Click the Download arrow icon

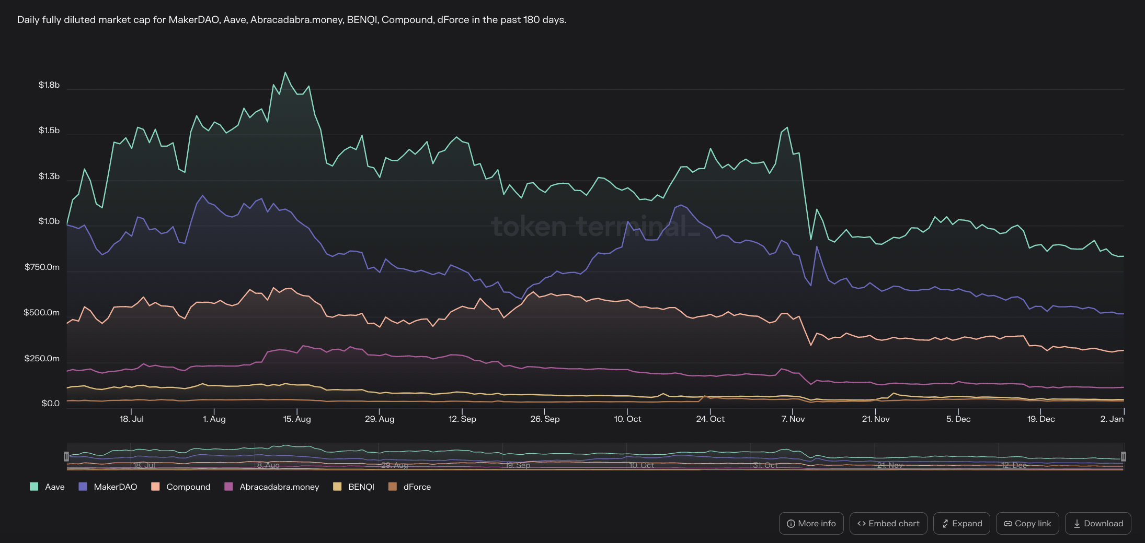(1077, 524)
